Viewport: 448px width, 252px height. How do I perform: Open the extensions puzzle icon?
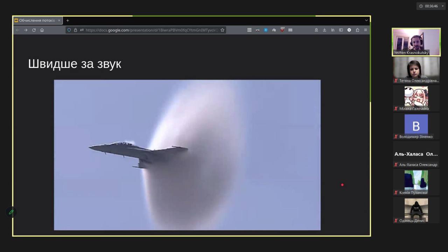pos(357,30)
